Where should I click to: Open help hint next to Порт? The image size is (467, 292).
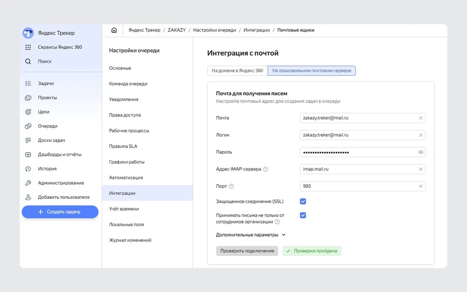click(x=231, y=186)
